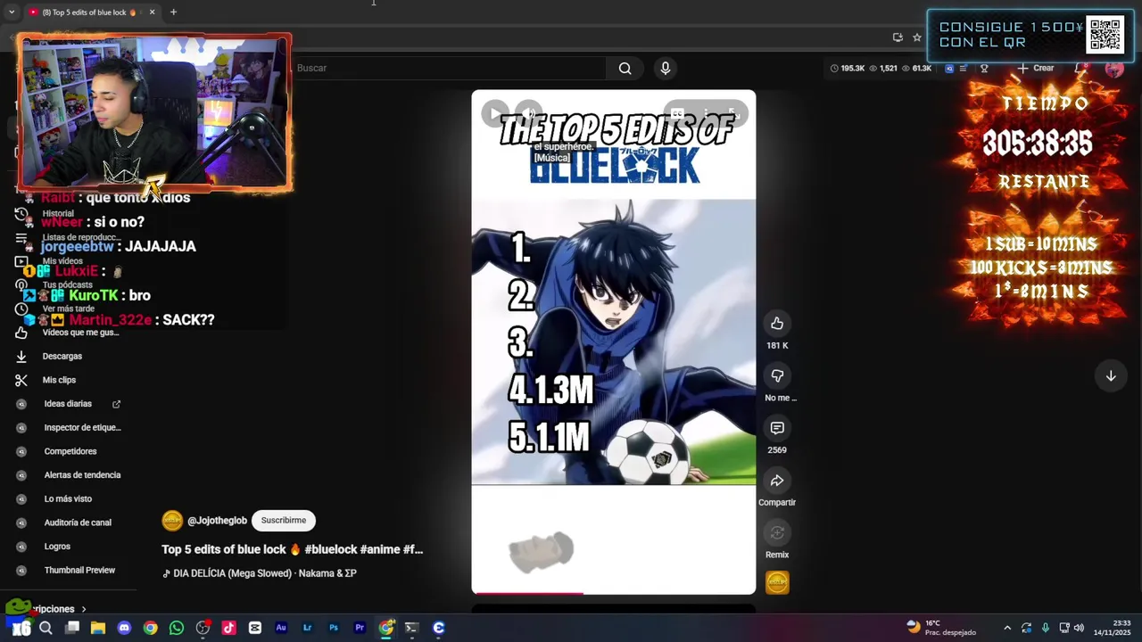Open Competidores in the sidebar
Screen dimensions: 1142x642
click(70, 451)
